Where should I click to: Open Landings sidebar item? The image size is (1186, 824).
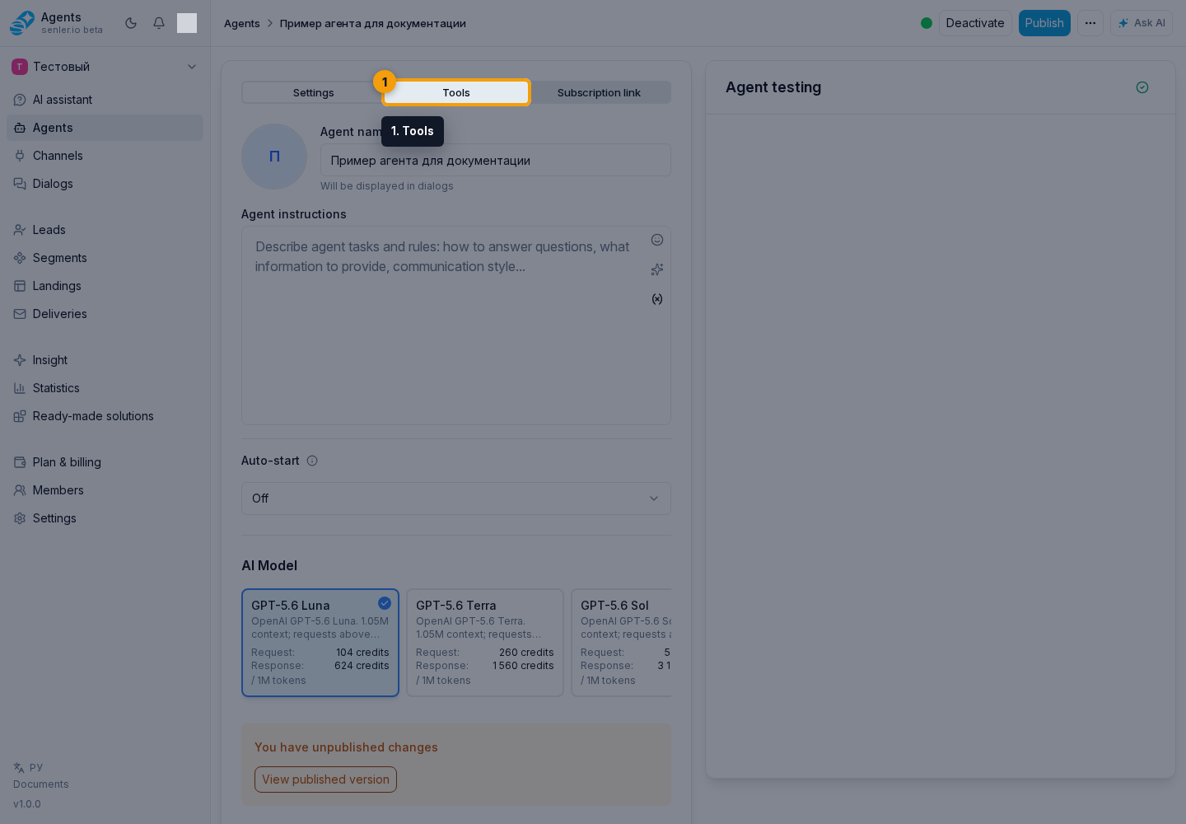tap(105, 286)
